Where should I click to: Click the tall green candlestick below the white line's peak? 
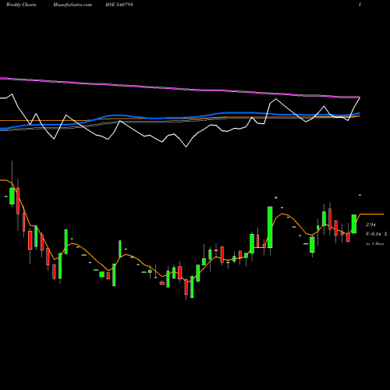270,227
